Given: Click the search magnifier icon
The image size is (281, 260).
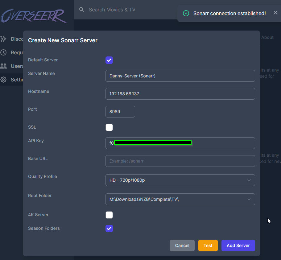Looking at the screenshot, I should (82, 10).
